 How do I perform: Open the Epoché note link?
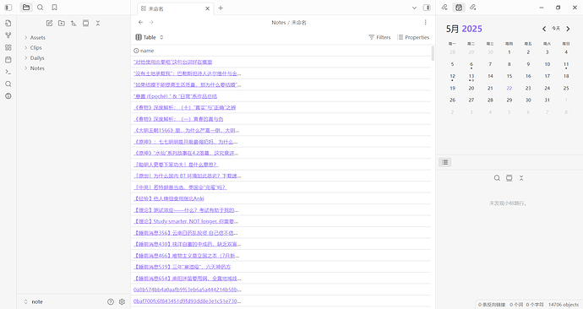[175, 96]
